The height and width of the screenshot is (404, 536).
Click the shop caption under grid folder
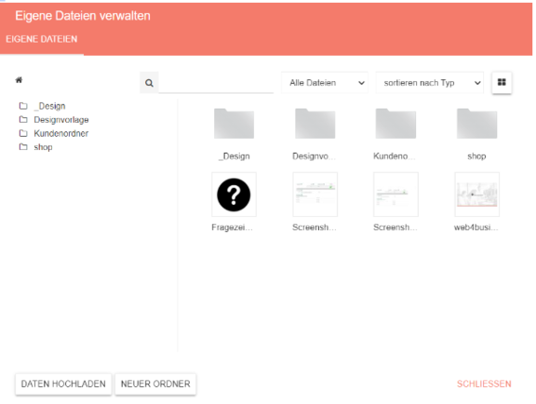pyautogui.click(x=476, y=156)
